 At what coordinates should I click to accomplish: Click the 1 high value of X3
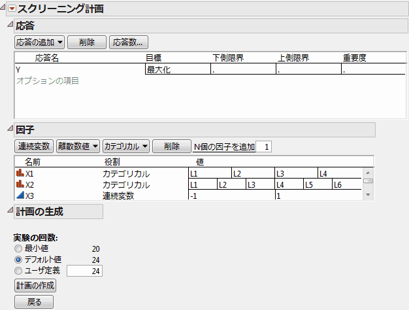click(x=318, y=196)
